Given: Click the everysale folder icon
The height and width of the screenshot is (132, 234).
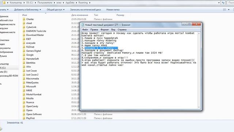Looking at the screenshot, I should [x=24, y=43].
